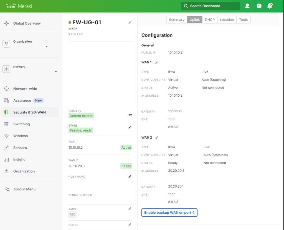The width and height of the screenshot is (284, 230).
Task: Switch to the DHCP tab
Action: click(x=210, y=20)
